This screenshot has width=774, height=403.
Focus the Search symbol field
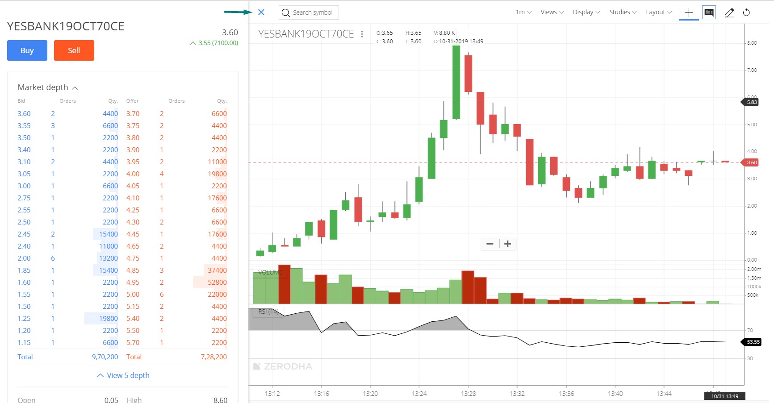(309, 12)
